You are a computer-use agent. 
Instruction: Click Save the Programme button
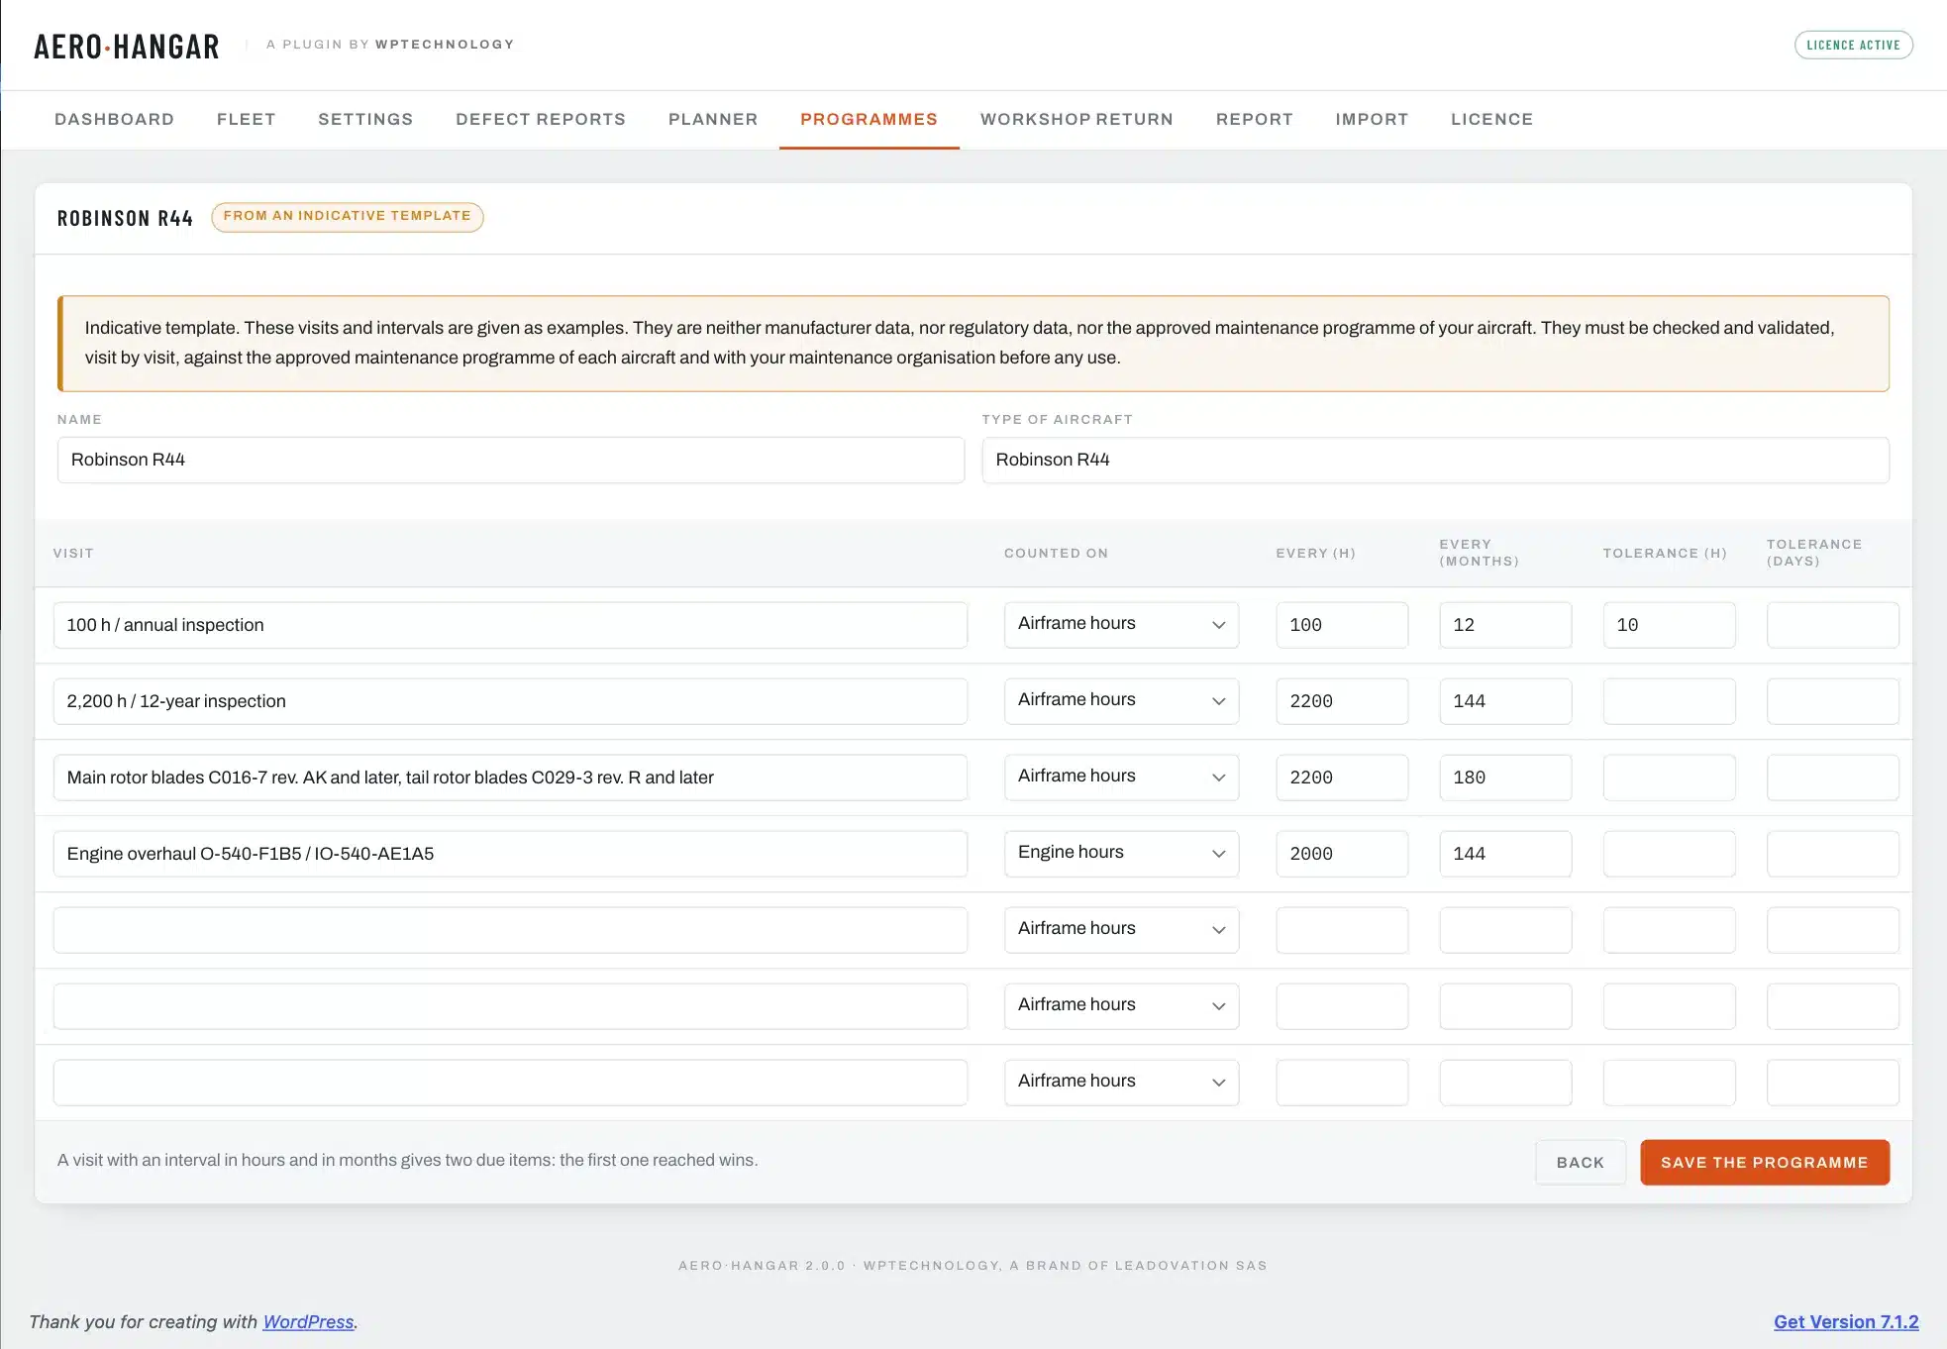[1764, 1162]
